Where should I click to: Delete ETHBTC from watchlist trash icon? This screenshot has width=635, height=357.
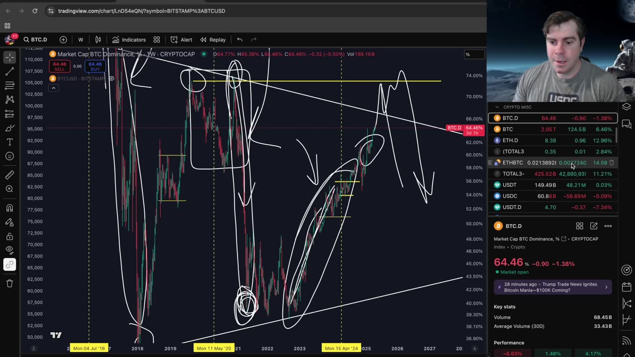click(x=612, y=163)
